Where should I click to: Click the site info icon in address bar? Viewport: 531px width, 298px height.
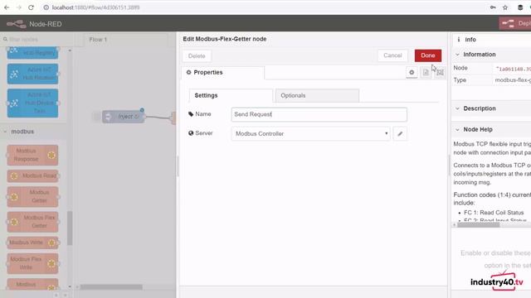[x=46, y=7]
